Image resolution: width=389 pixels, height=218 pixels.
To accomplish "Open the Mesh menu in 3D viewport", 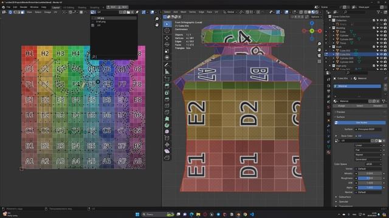I will pos(184,12).
